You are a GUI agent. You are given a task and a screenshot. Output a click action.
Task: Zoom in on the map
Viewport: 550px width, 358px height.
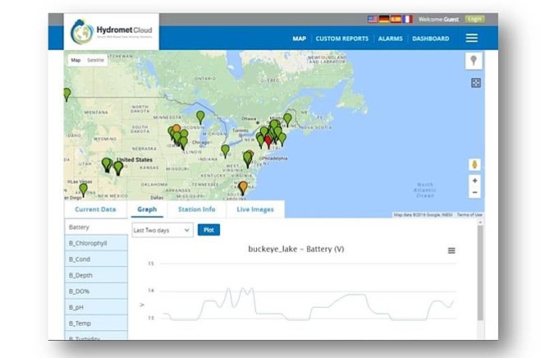click(x=474, y=180)
